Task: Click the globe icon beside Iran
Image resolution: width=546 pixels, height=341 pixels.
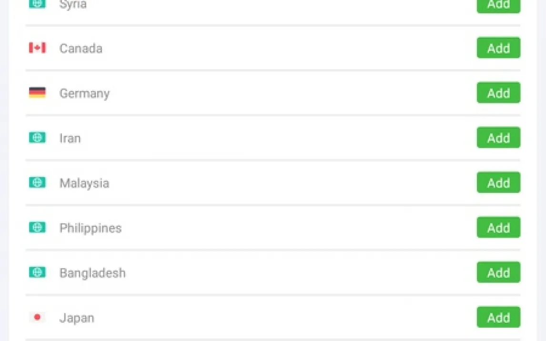Action: tap(37, 138)
